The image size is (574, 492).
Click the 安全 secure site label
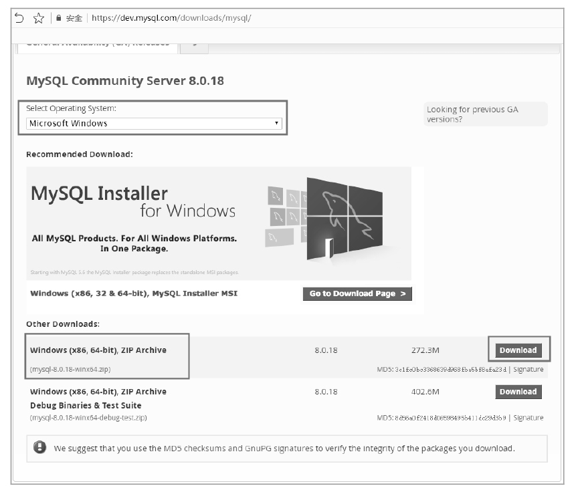coord(74,18)
